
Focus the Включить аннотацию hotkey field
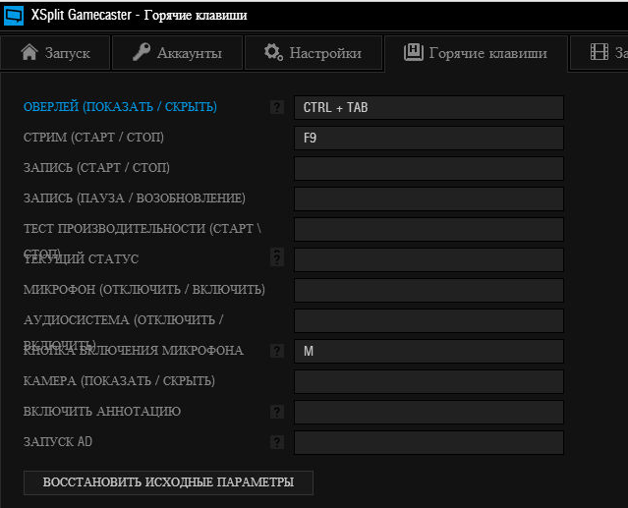(428, 412)
